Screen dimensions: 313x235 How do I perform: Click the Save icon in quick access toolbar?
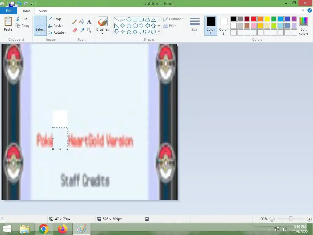click(x=12, y=3)
